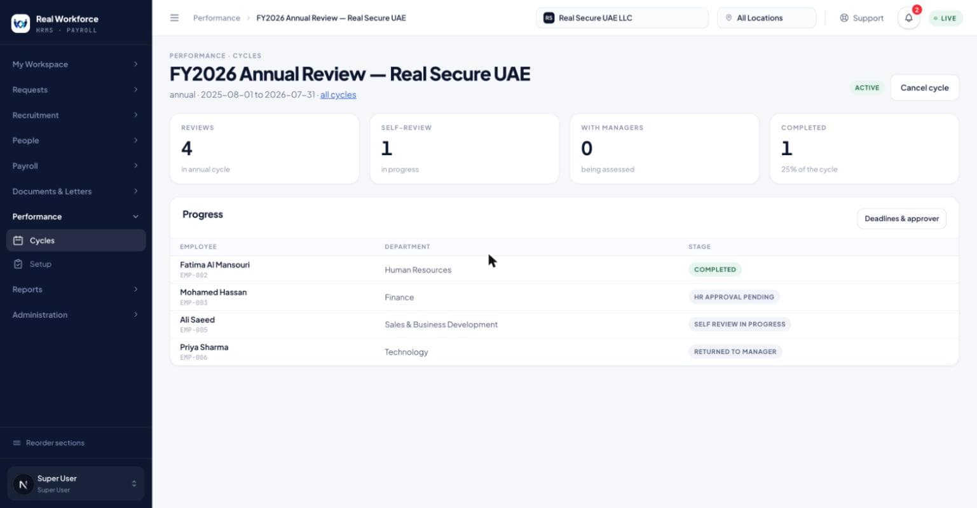Select the Ali Saeed employee row
This screenshot has width=977, height=508.
564,324
